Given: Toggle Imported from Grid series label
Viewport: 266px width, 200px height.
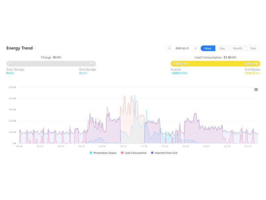Looking at the screenshot, I should coord(166,153).
